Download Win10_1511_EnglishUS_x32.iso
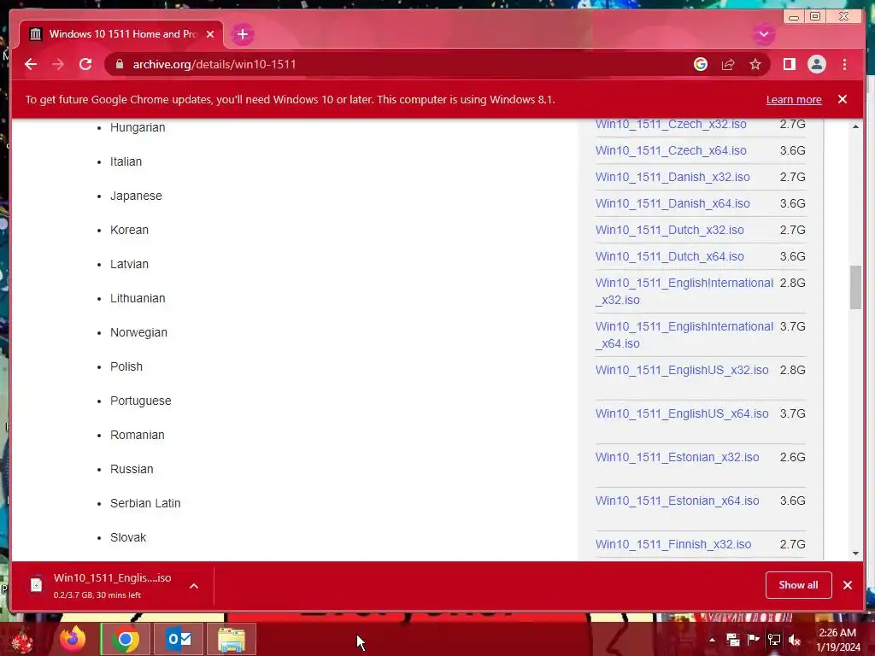The width and height of the screenshot is (875, 656). point(681,370)
